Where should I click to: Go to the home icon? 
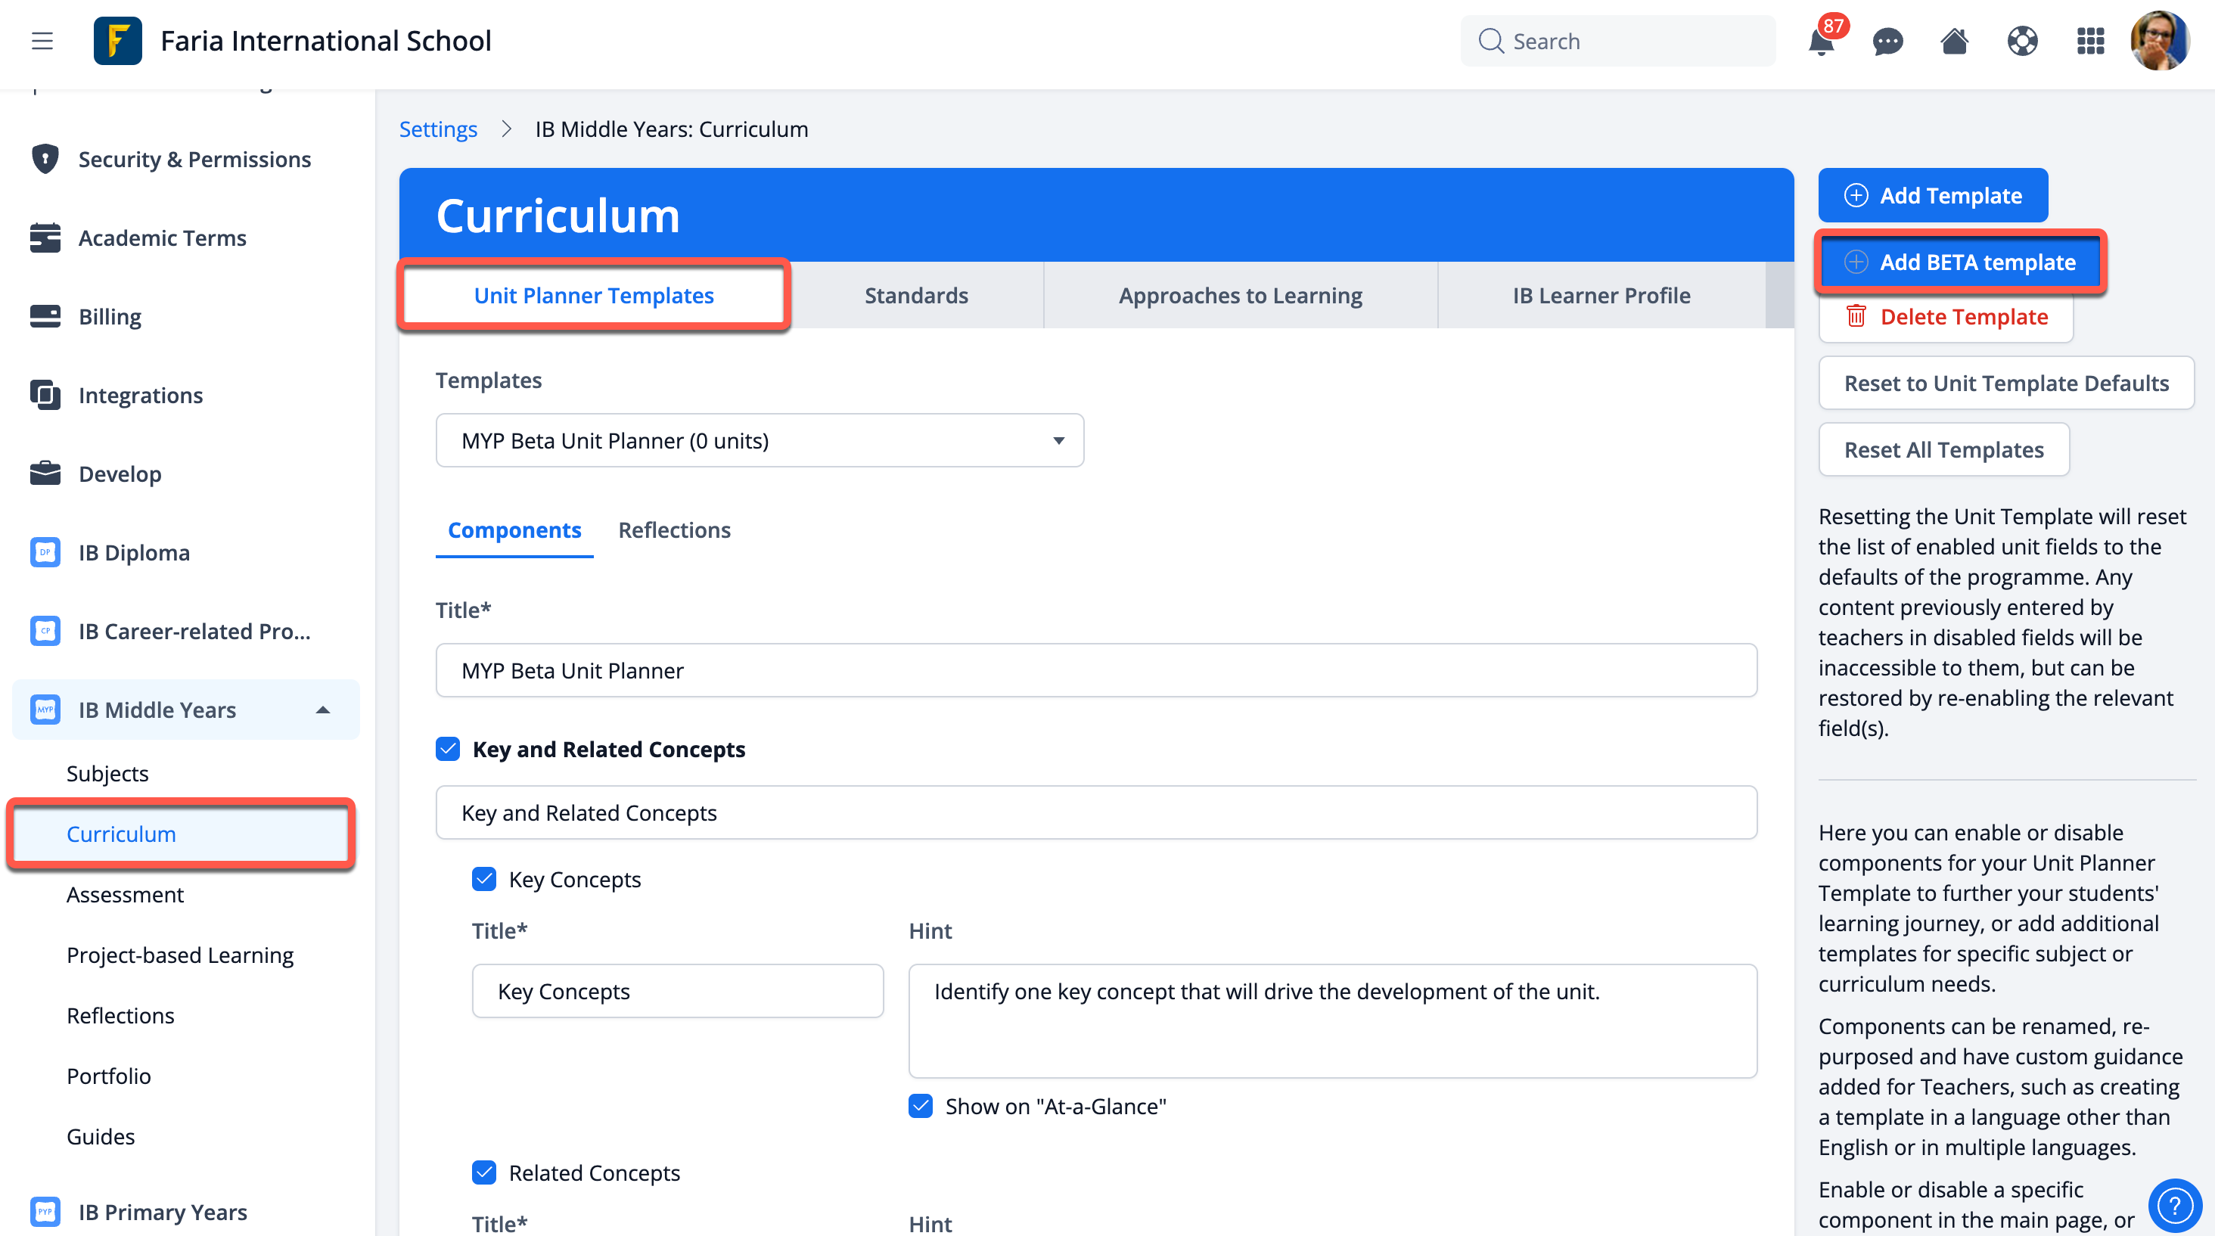point(1955,40)
